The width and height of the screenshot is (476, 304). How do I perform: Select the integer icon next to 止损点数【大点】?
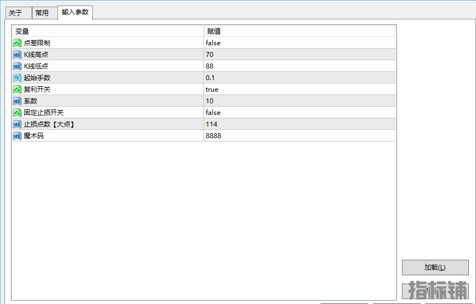(x=17, y=124)
